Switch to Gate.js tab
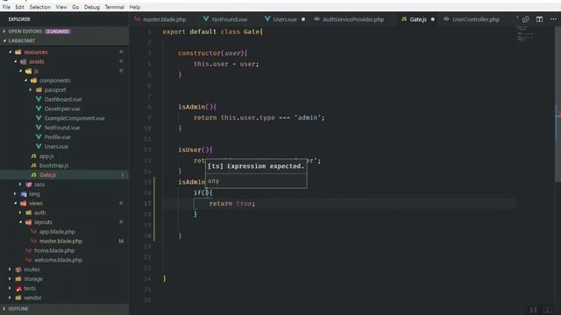 (x=418, y=19)
